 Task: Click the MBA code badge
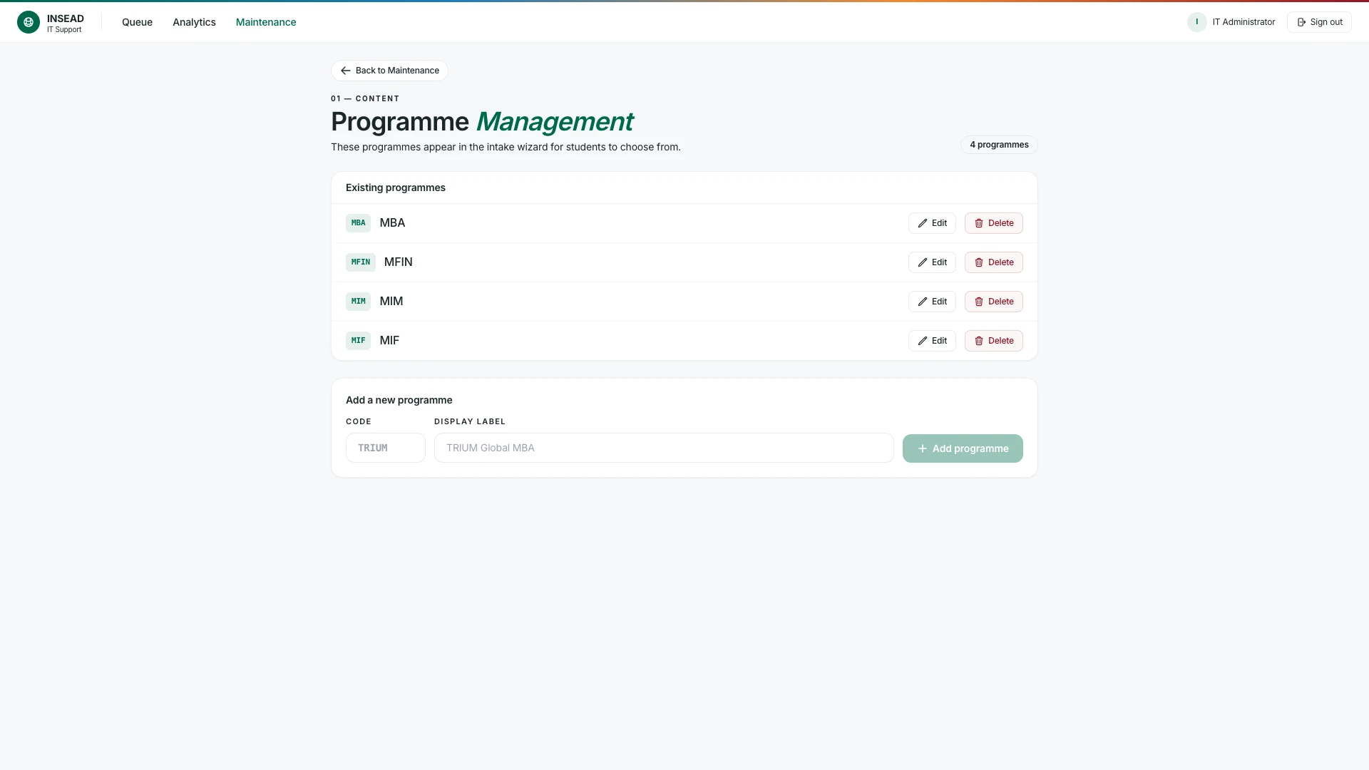click(358, 223)
